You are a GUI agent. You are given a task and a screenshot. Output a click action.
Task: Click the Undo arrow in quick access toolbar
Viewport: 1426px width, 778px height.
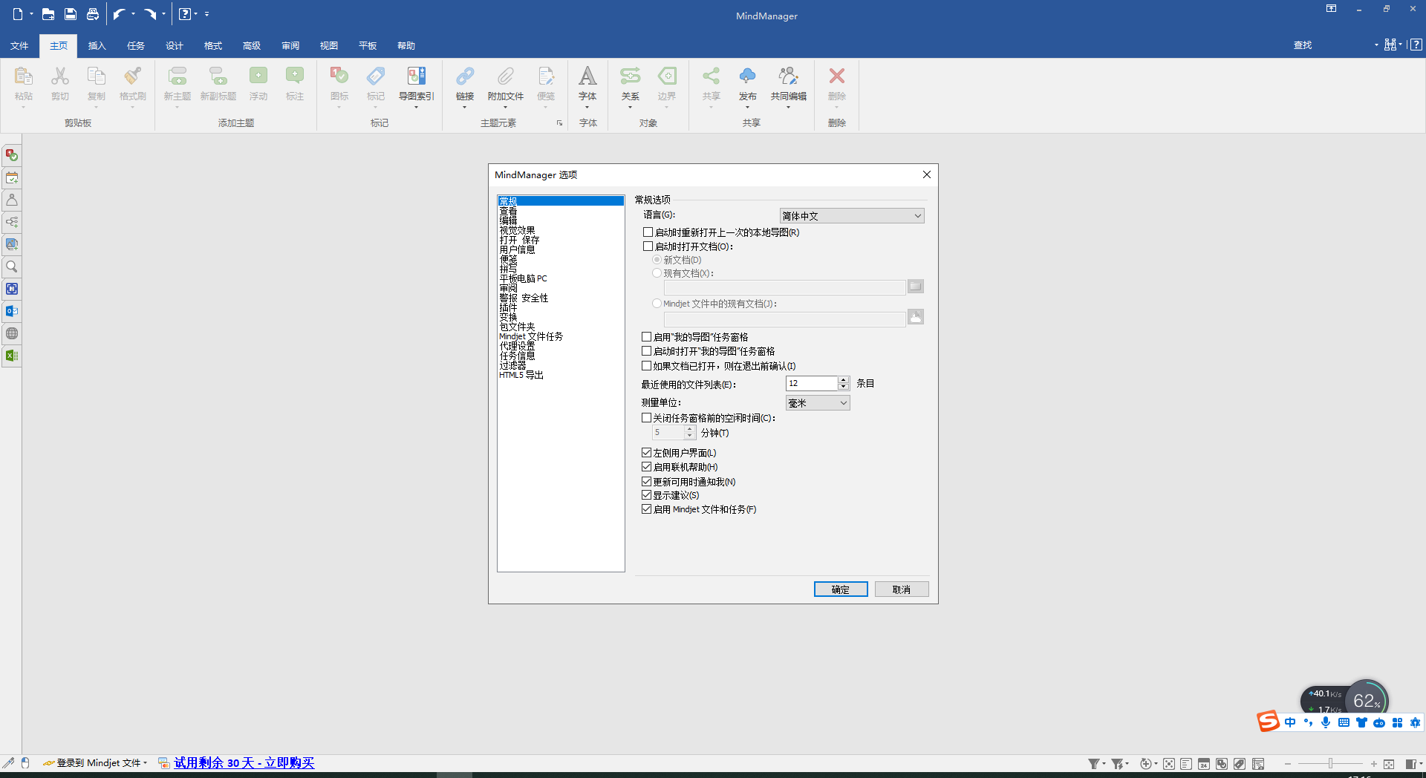(119, 14)
